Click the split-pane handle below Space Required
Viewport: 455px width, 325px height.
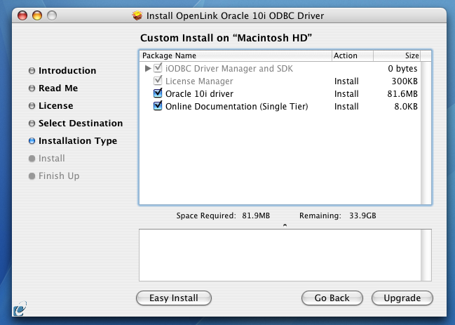tap(285, 225)
